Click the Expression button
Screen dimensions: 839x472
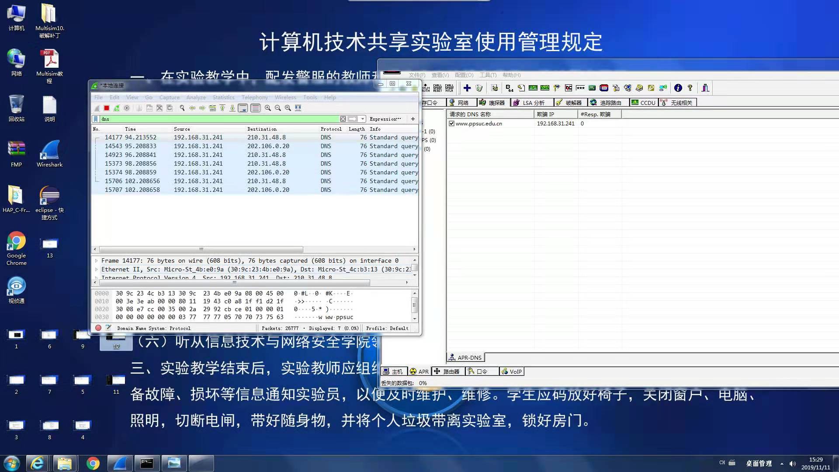(x=385, y=119)
